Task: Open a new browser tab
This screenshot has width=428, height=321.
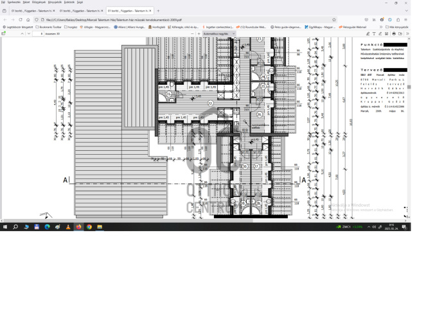Action: click(x=158, y=11)
